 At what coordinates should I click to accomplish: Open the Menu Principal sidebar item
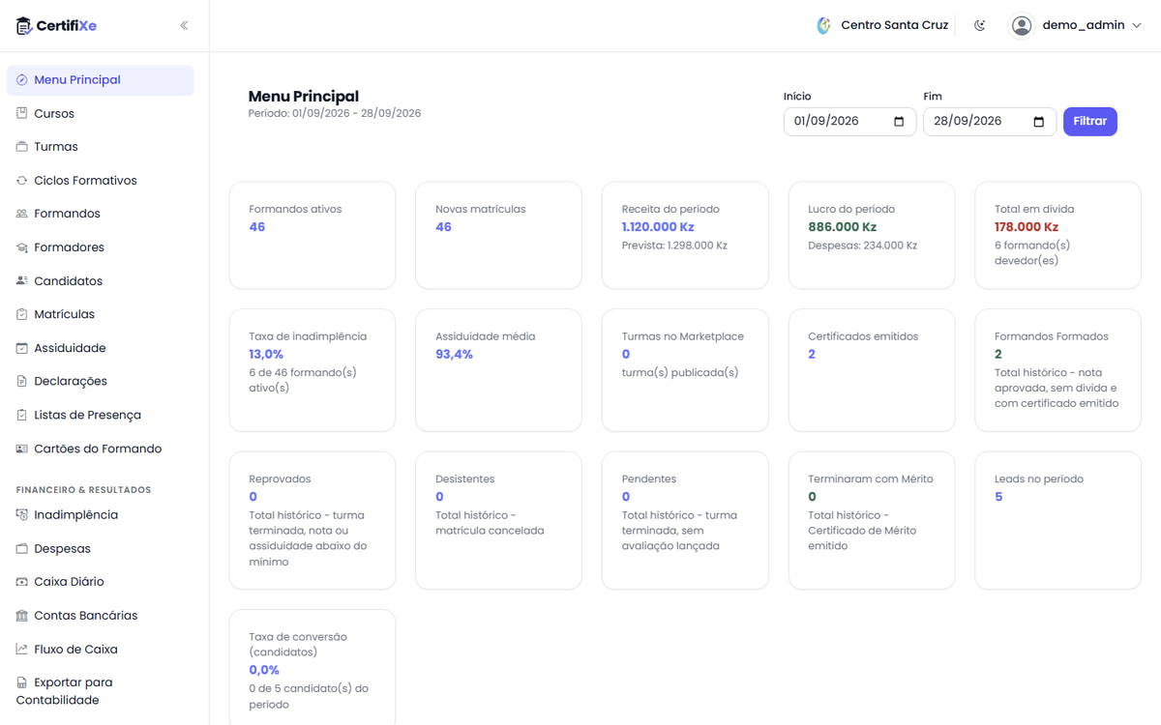pyautogui.click(x=101, y=80)
